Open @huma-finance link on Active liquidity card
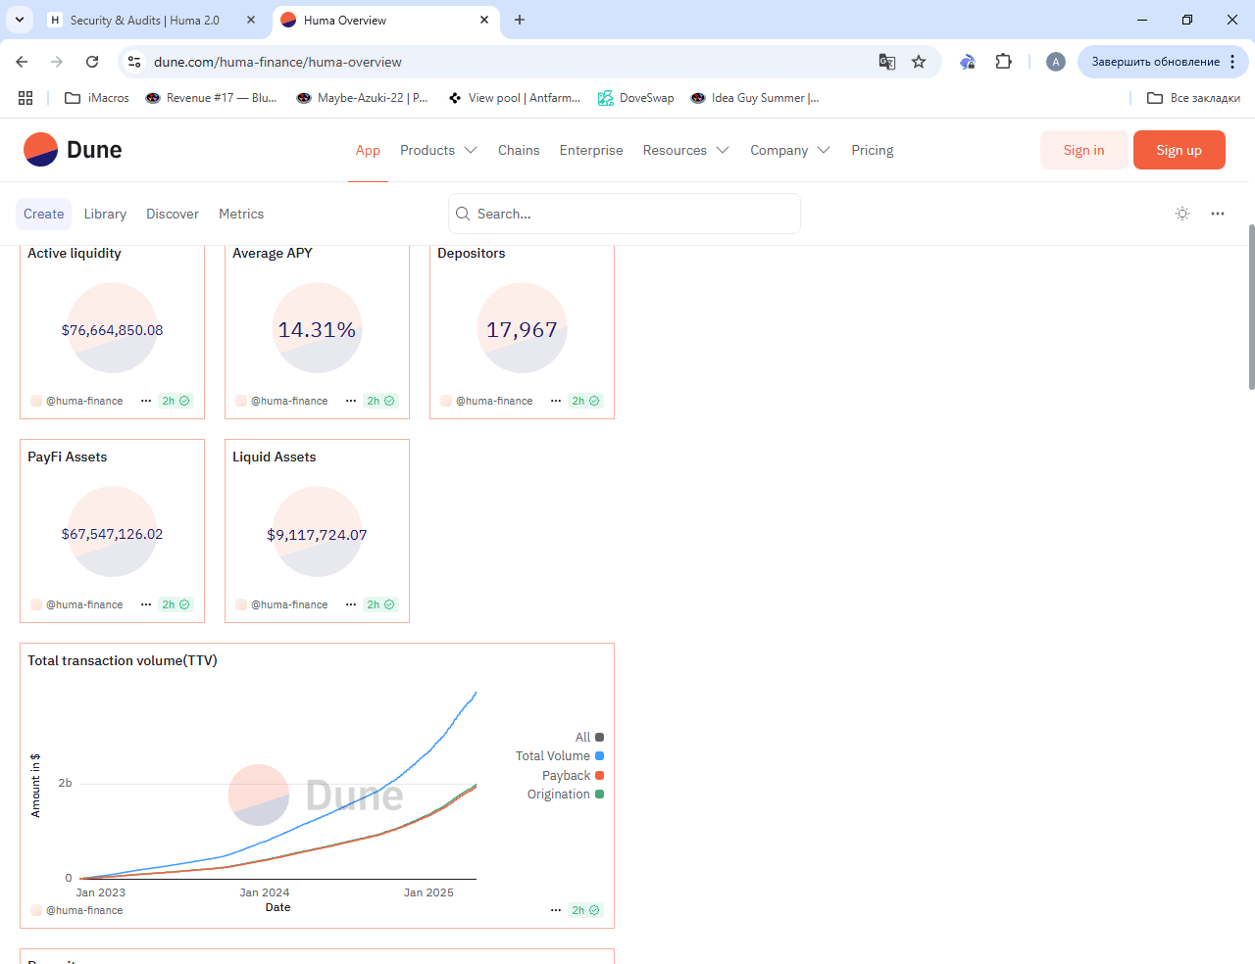This screenshot has height=964, width=1255. [84, 401]
